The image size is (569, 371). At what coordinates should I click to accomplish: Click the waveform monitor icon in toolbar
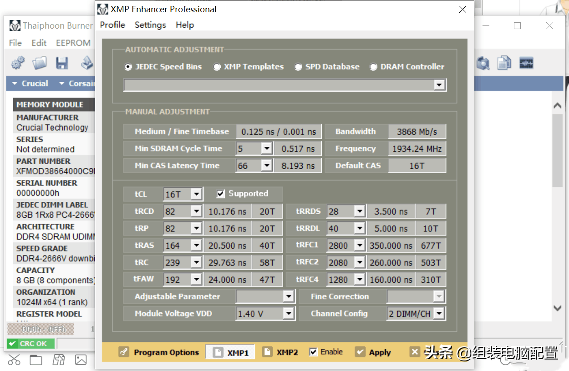click(526, 63)
